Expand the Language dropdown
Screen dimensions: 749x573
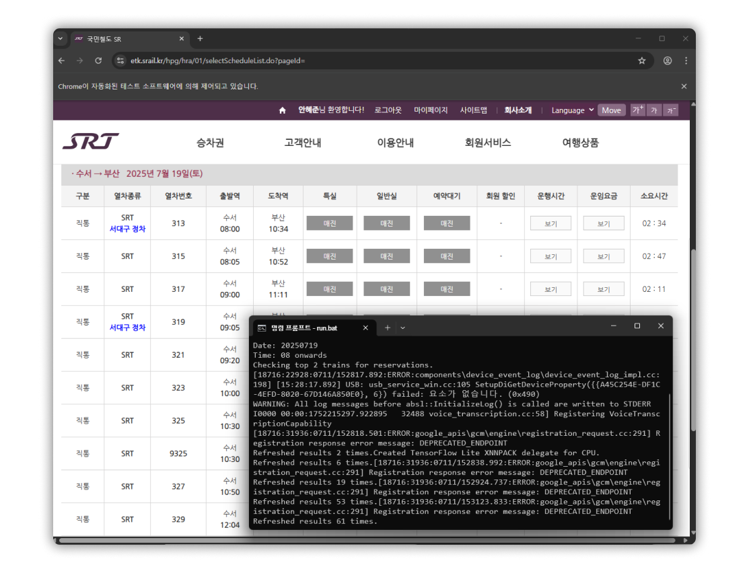click(573, 110)
